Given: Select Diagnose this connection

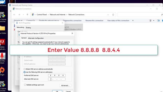Looking at the screenshot, I should (x=72, y=20).
